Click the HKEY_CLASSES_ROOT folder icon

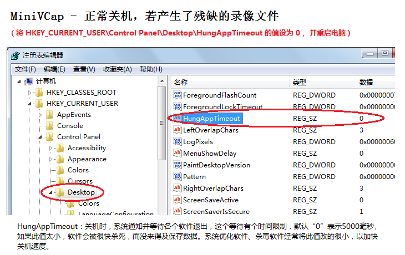(x=39, y=93)
